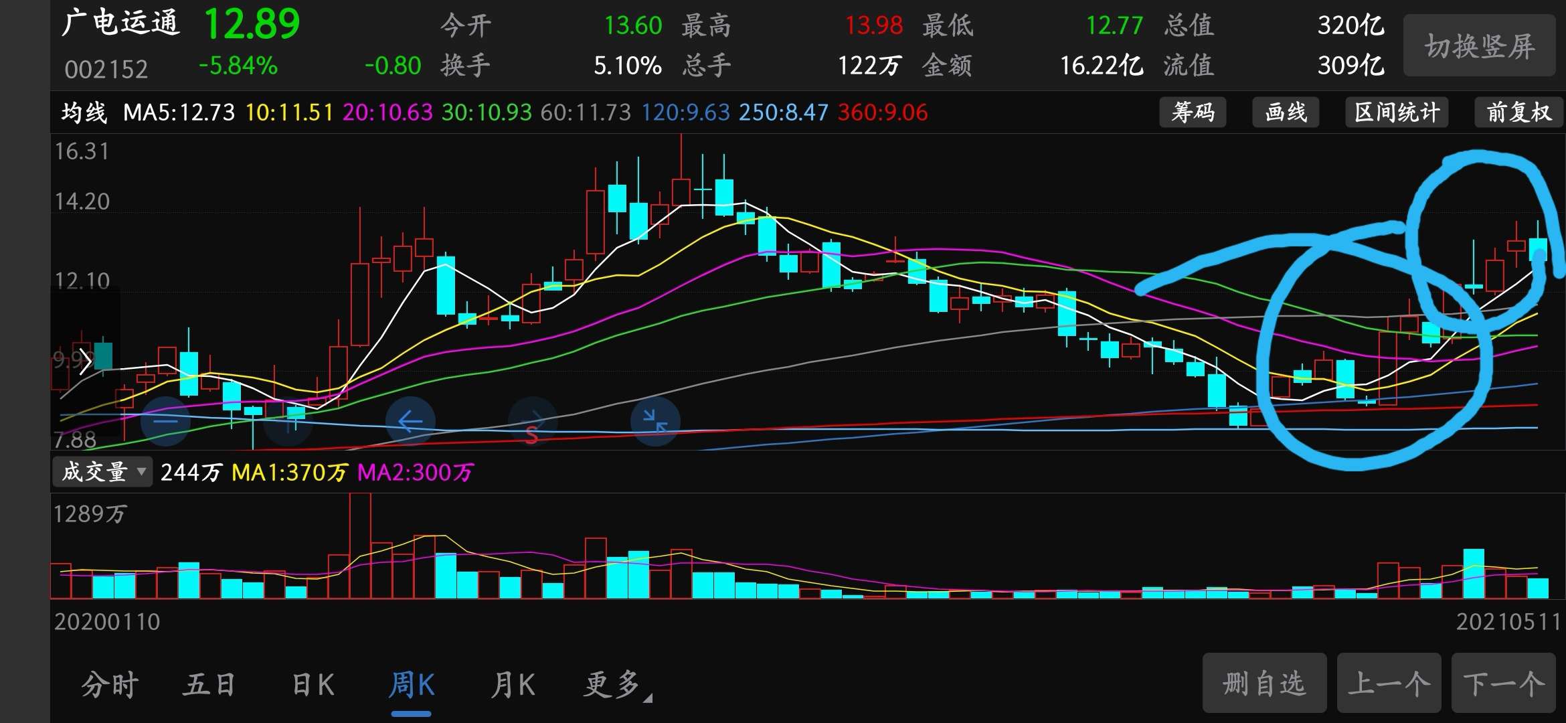Tap the zoom-in plus circle icon

point(288,422)
